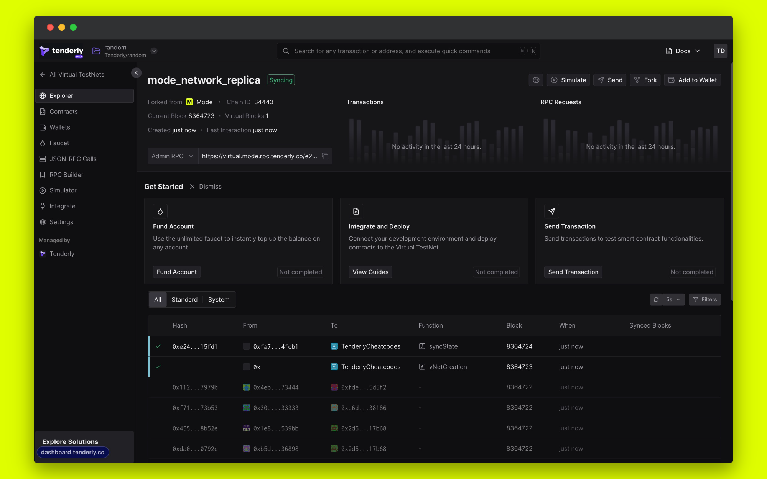
Task: Open the Simulator tool
Action: tap(63, 190)
